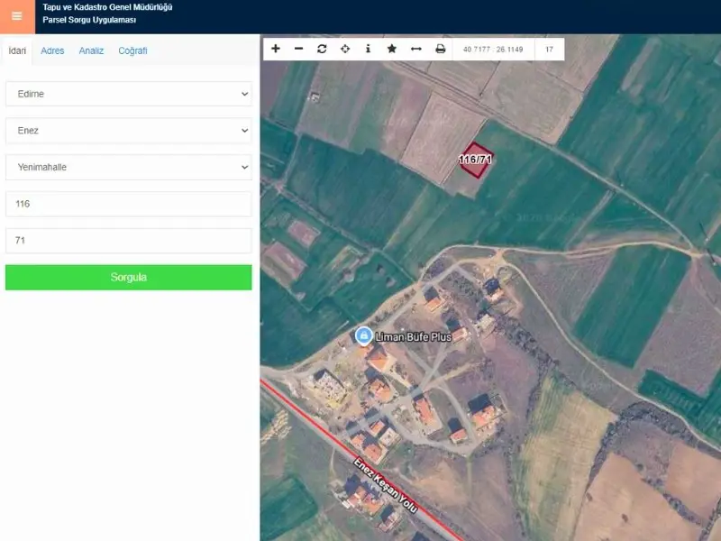
Task: Switch to the İdari tab
Action: (x=17, y=50)
